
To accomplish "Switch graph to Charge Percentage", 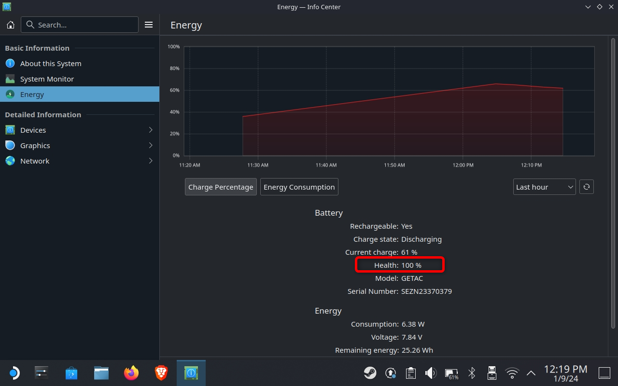I will (221, 187).
